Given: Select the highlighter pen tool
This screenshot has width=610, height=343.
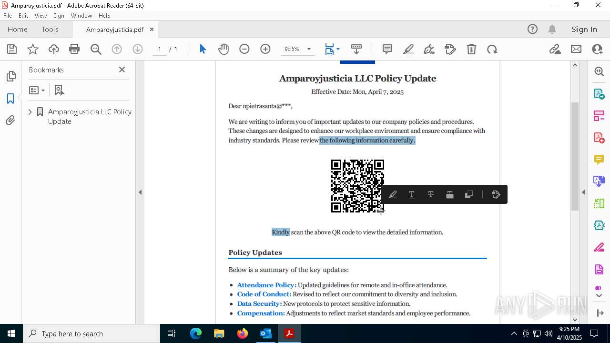Looking at the screenshot, I should coord(408,49).
